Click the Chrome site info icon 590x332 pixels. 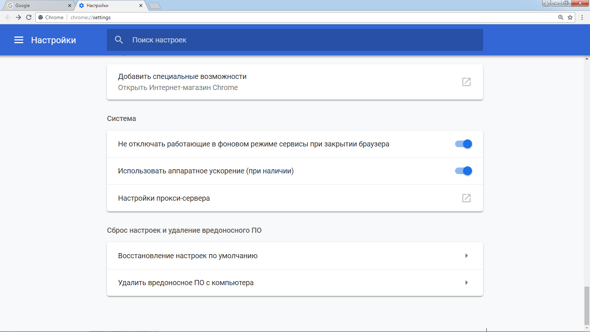pos(41,17)
